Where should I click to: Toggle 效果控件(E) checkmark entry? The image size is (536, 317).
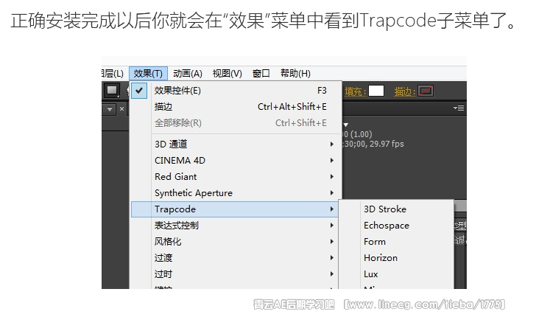click(x=236, y=91)
